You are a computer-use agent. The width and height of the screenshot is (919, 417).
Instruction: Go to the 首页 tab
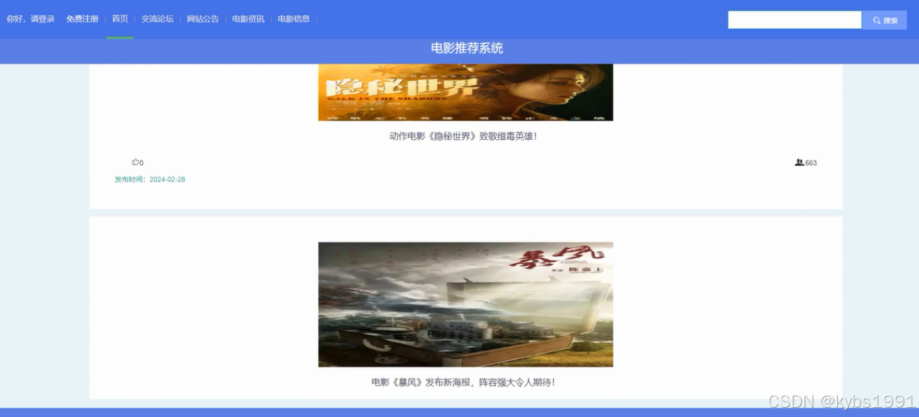pyautogui.click(x=120, y=19)
